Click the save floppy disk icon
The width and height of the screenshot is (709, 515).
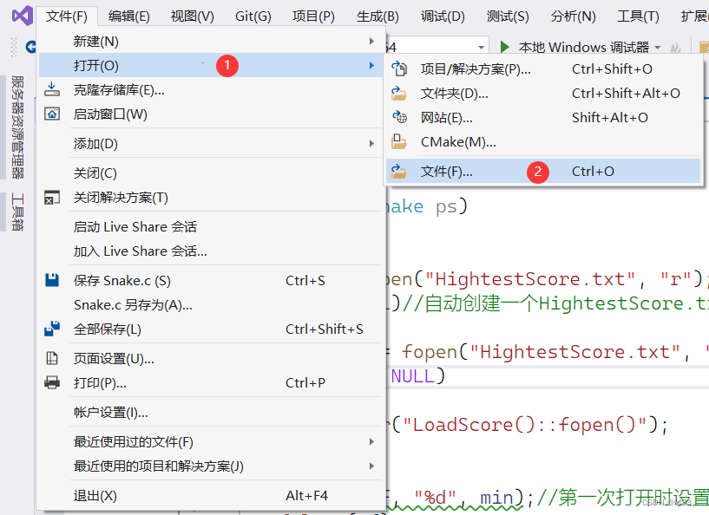51,280
